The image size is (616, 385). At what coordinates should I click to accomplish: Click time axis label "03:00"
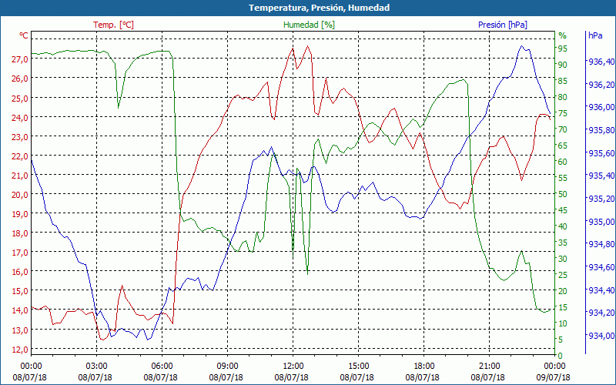pyautogui.click(x=96, y=367)
